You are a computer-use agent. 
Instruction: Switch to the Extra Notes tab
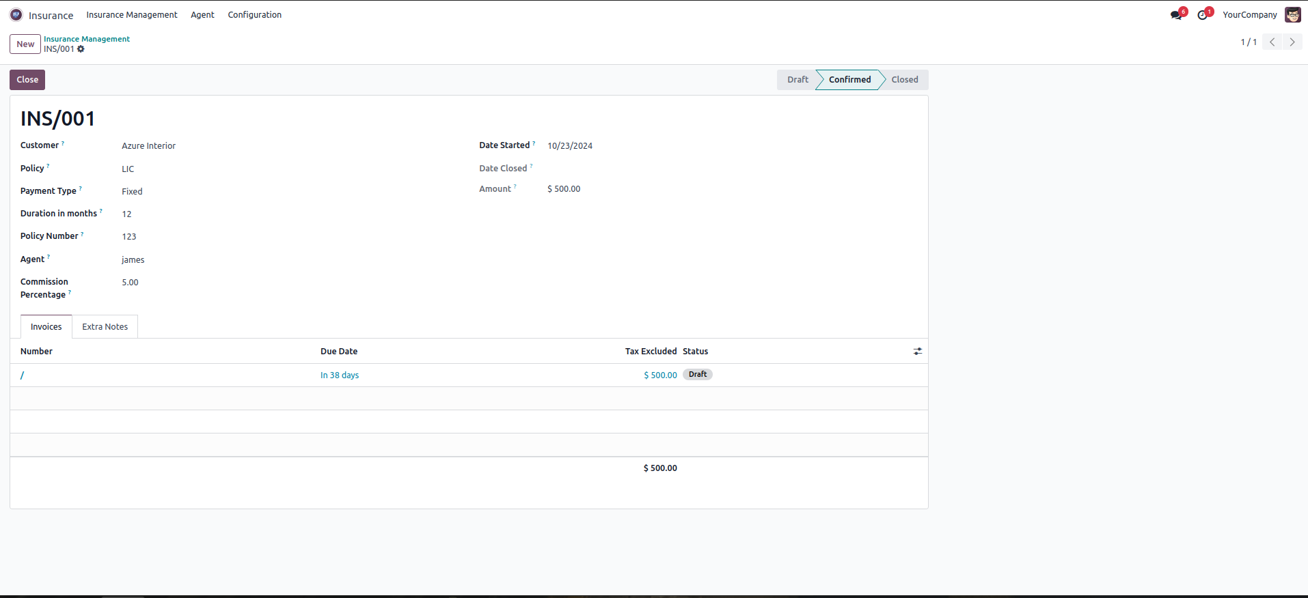[105, 327]
